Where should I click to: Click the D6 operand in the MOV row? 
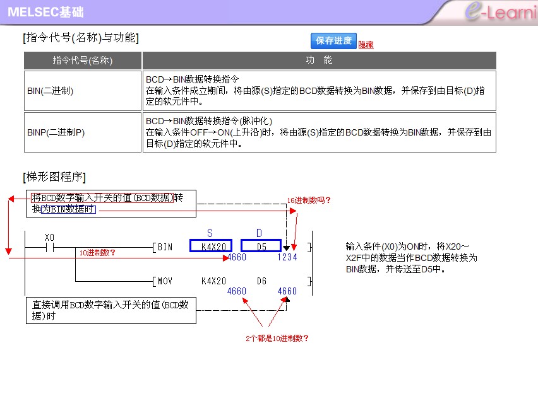click(x=262, y=281)
